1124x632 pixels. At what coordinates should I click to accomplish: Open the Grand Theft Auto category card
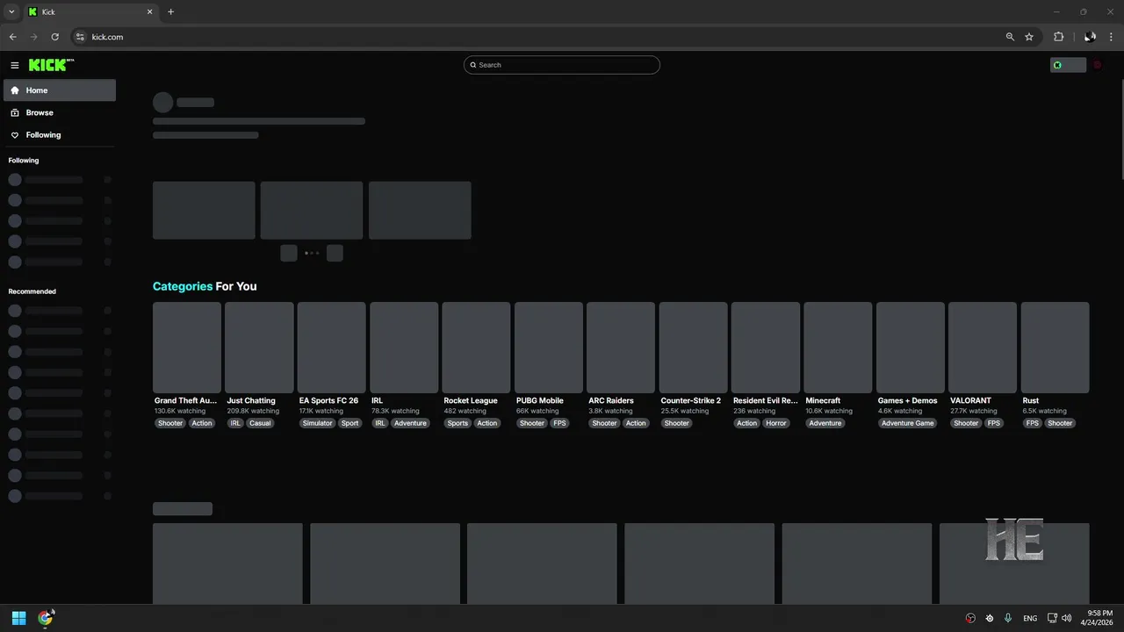(187, 348)
